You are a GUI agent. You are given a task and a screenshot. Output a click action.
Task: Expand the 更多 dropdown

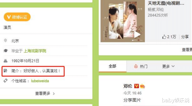coord(168,66)
